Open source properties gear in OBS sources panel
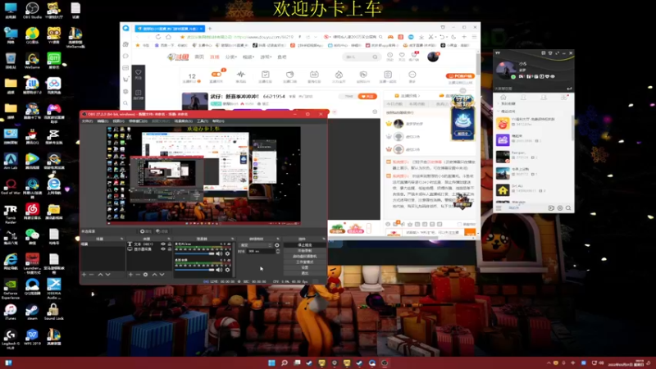The width and height of the screenshot is (656, 369). (x=146, y=275)
